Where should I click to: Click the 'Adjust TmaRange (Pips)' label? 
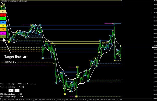tap(12, 87)
